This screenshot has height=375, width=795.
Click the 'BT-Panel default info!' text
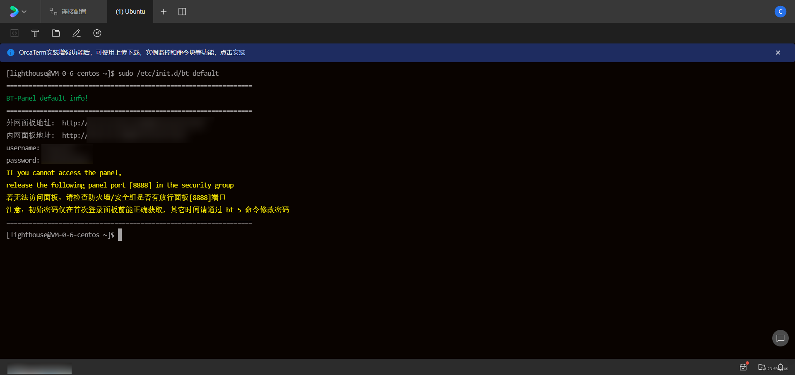(x=47, y=98)
